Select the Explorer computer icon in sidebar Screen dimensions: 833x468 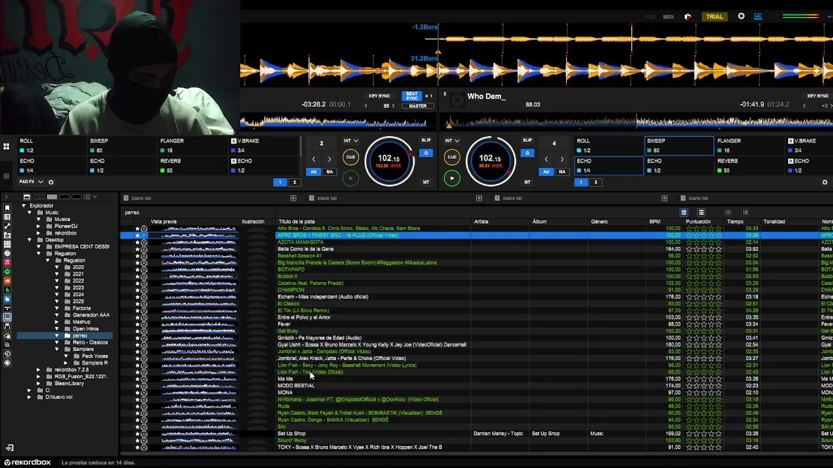pos(7,317)
